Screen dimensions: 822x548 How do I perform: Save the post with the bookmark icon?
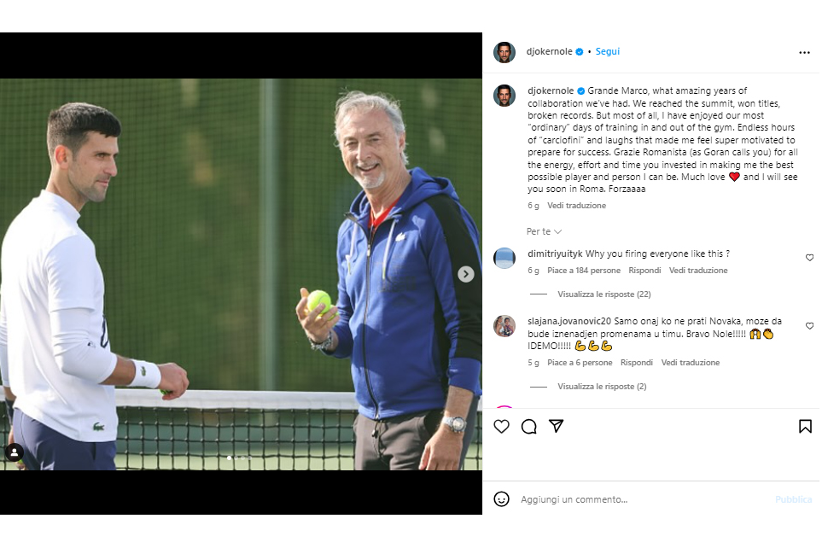click(x=805, y=426)
